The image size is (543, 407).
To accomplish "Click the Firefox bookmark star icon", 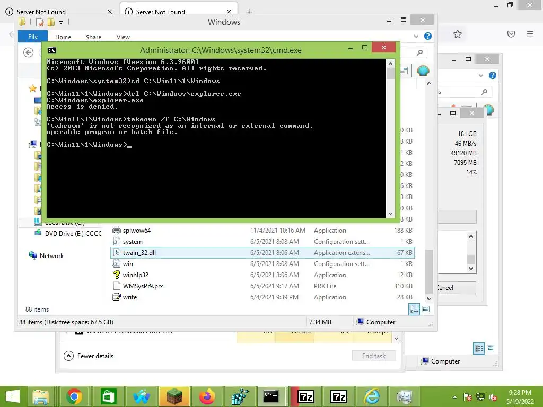I will click(458, 34).
